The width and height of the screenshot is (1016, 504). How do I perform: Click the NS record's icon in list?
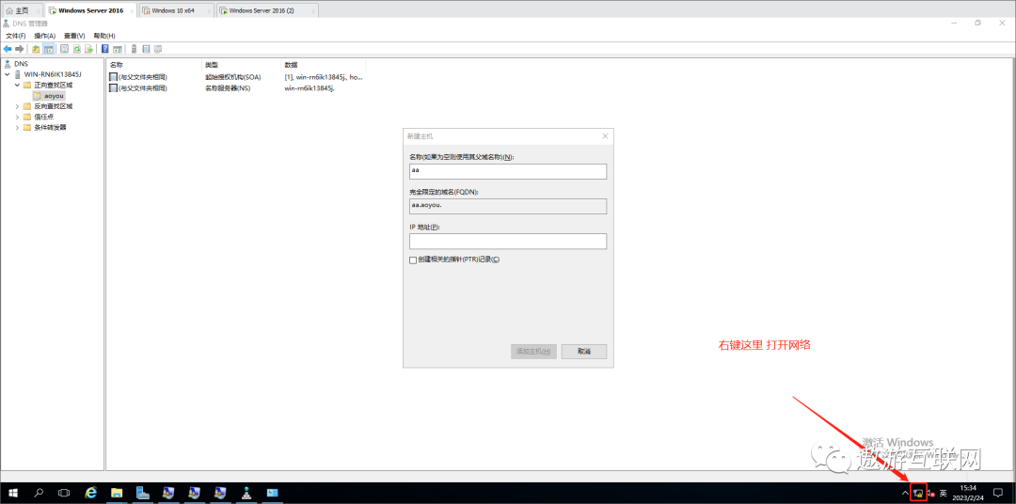tap(114, 87)
